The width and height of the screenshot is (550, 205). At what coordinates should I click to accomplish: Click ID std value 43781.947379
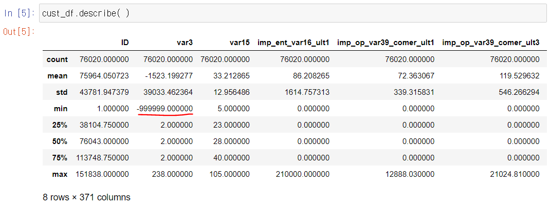[104, 92]
